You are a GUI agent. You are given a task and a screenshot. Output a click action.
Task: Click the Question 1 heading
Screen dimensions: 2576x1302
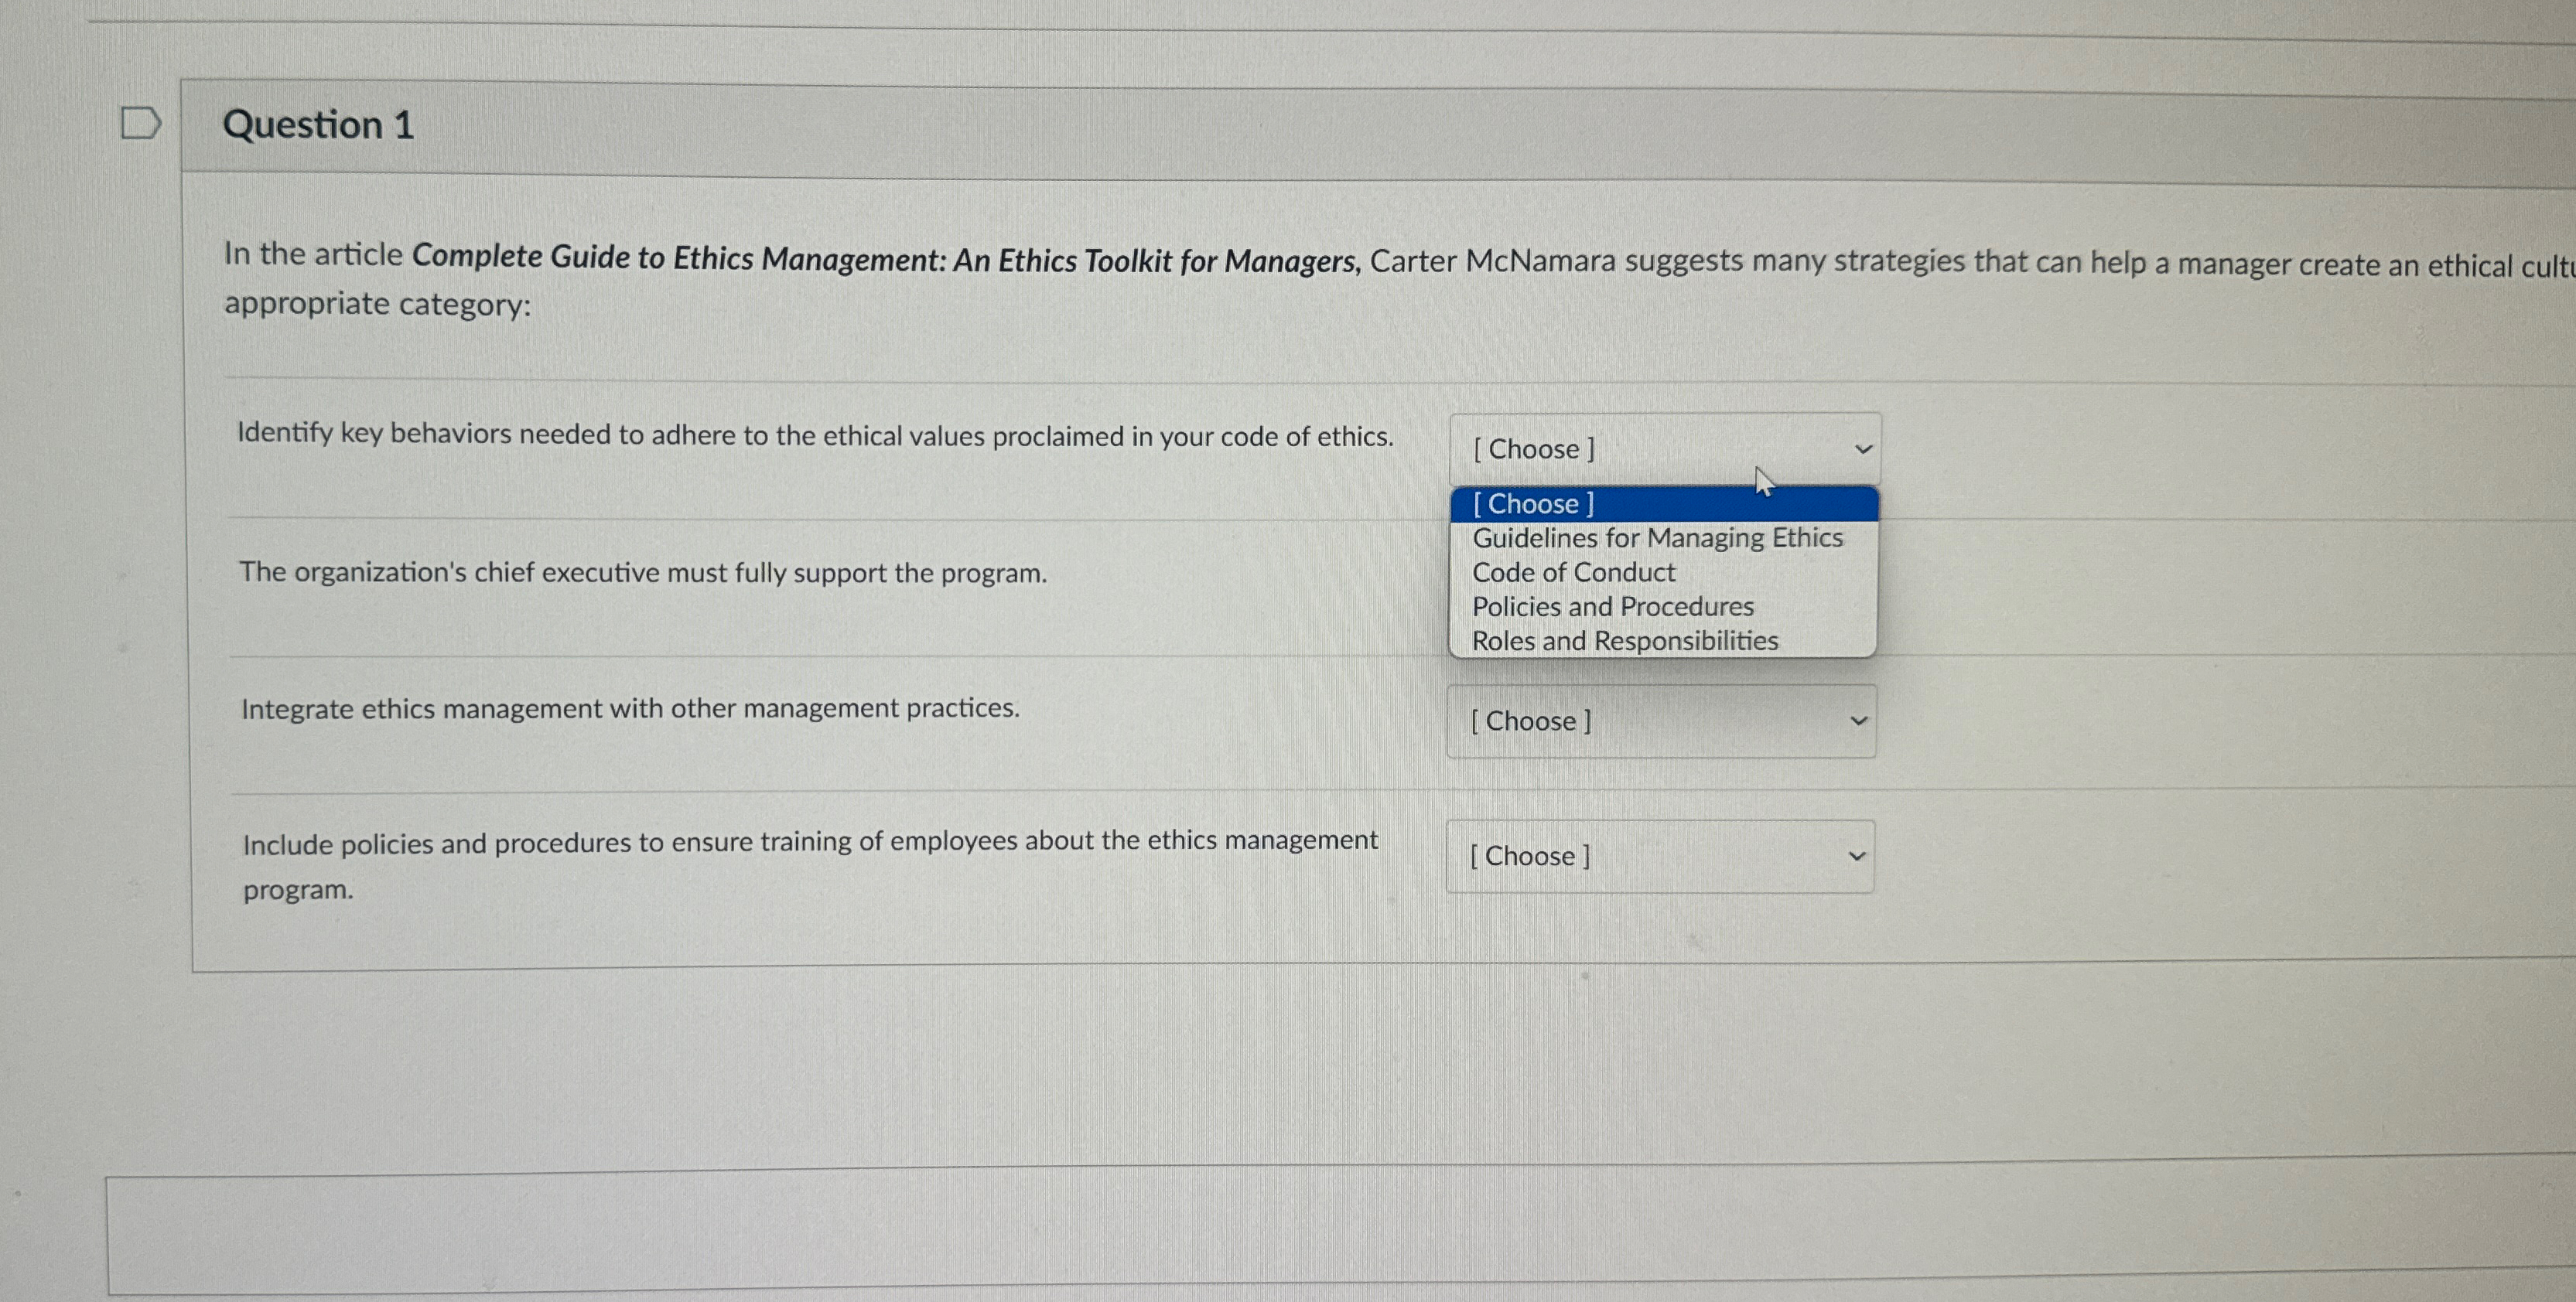(318, 125)
